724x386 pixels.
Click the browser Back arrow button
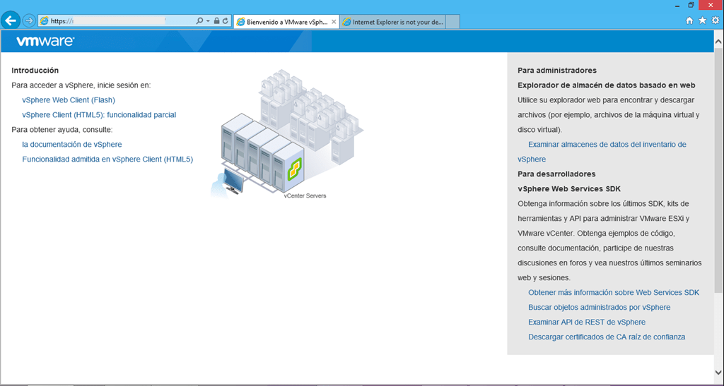(11, 20)
